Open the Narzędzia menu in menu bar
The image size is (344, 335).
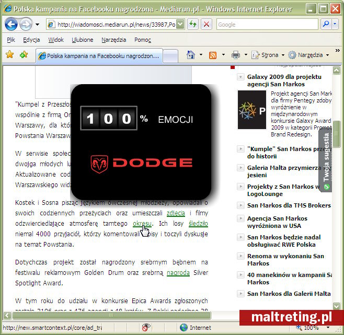tap(113, 40)
